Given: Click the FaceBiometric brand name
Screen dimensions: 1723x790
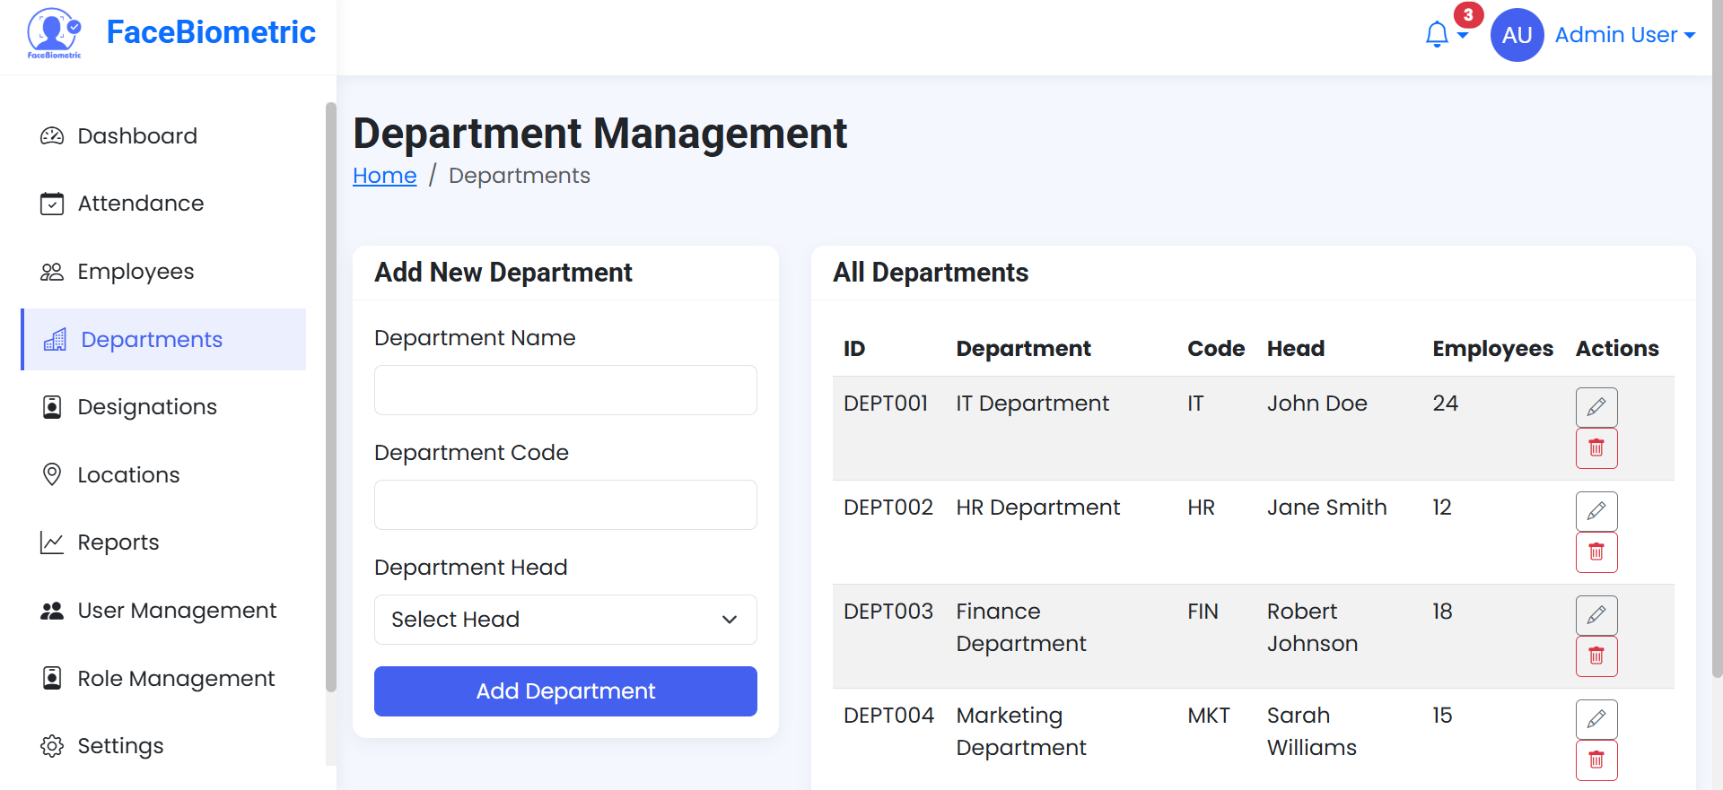Looking at the screenshot, I should pyautogui.click(x=211, y=32).
